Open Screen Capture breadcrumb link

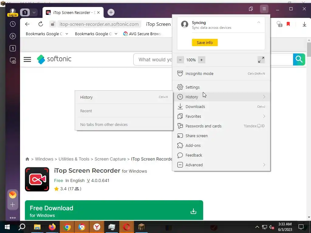pos(110,159)
